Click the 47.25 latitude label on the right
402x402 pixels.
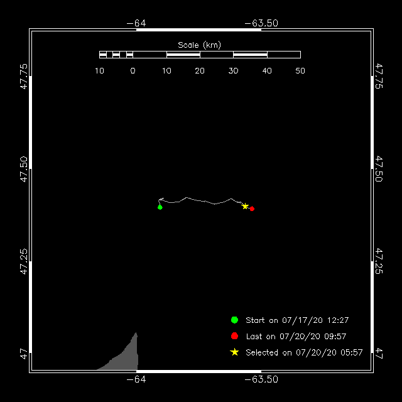379,261
